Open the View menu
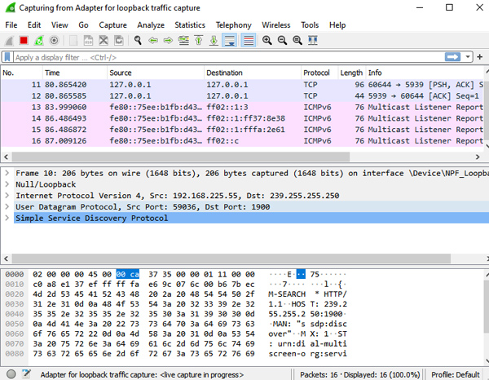The image size is (489, 380). tap(59, 25)
